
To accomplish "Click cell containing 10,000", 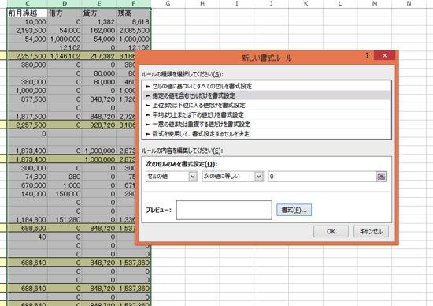I will [x=28, y=22].
